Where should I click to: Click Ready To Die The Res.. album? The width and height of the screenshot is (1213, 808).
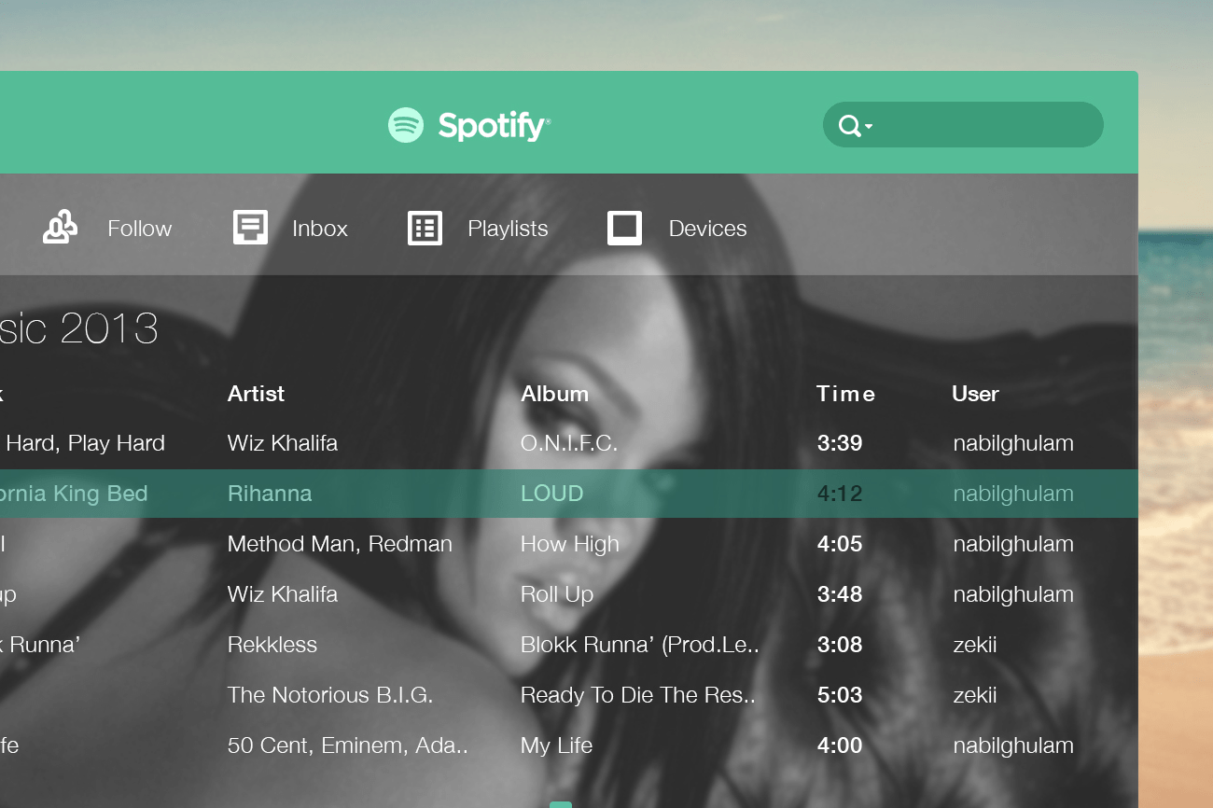coord(637,695)
